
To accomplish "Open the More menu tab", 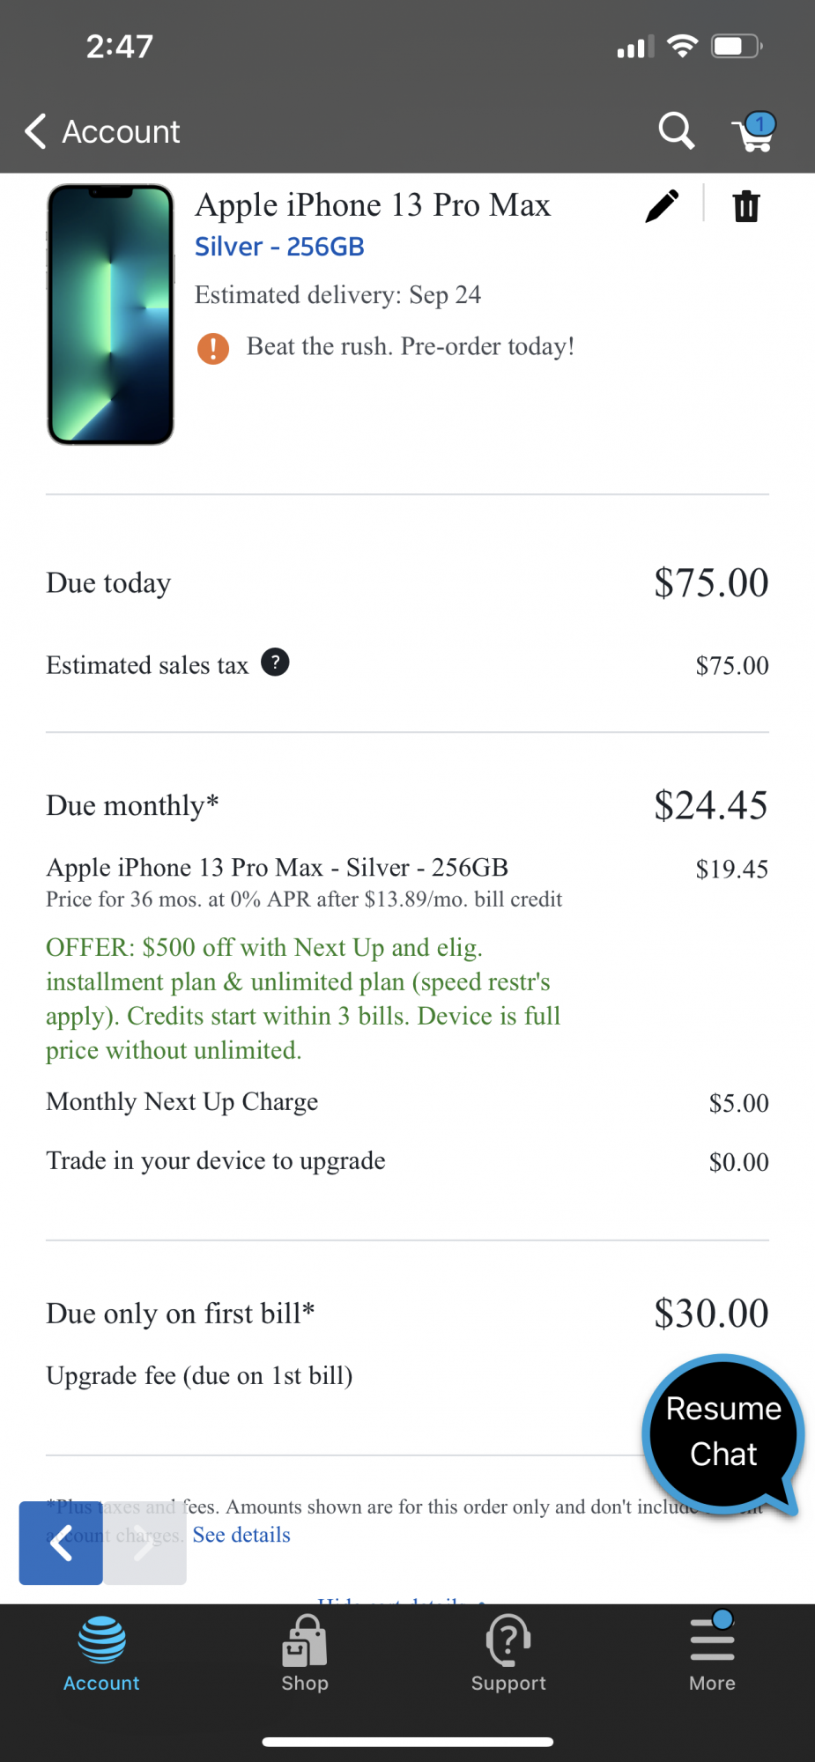I will [x=712, y=1654].
